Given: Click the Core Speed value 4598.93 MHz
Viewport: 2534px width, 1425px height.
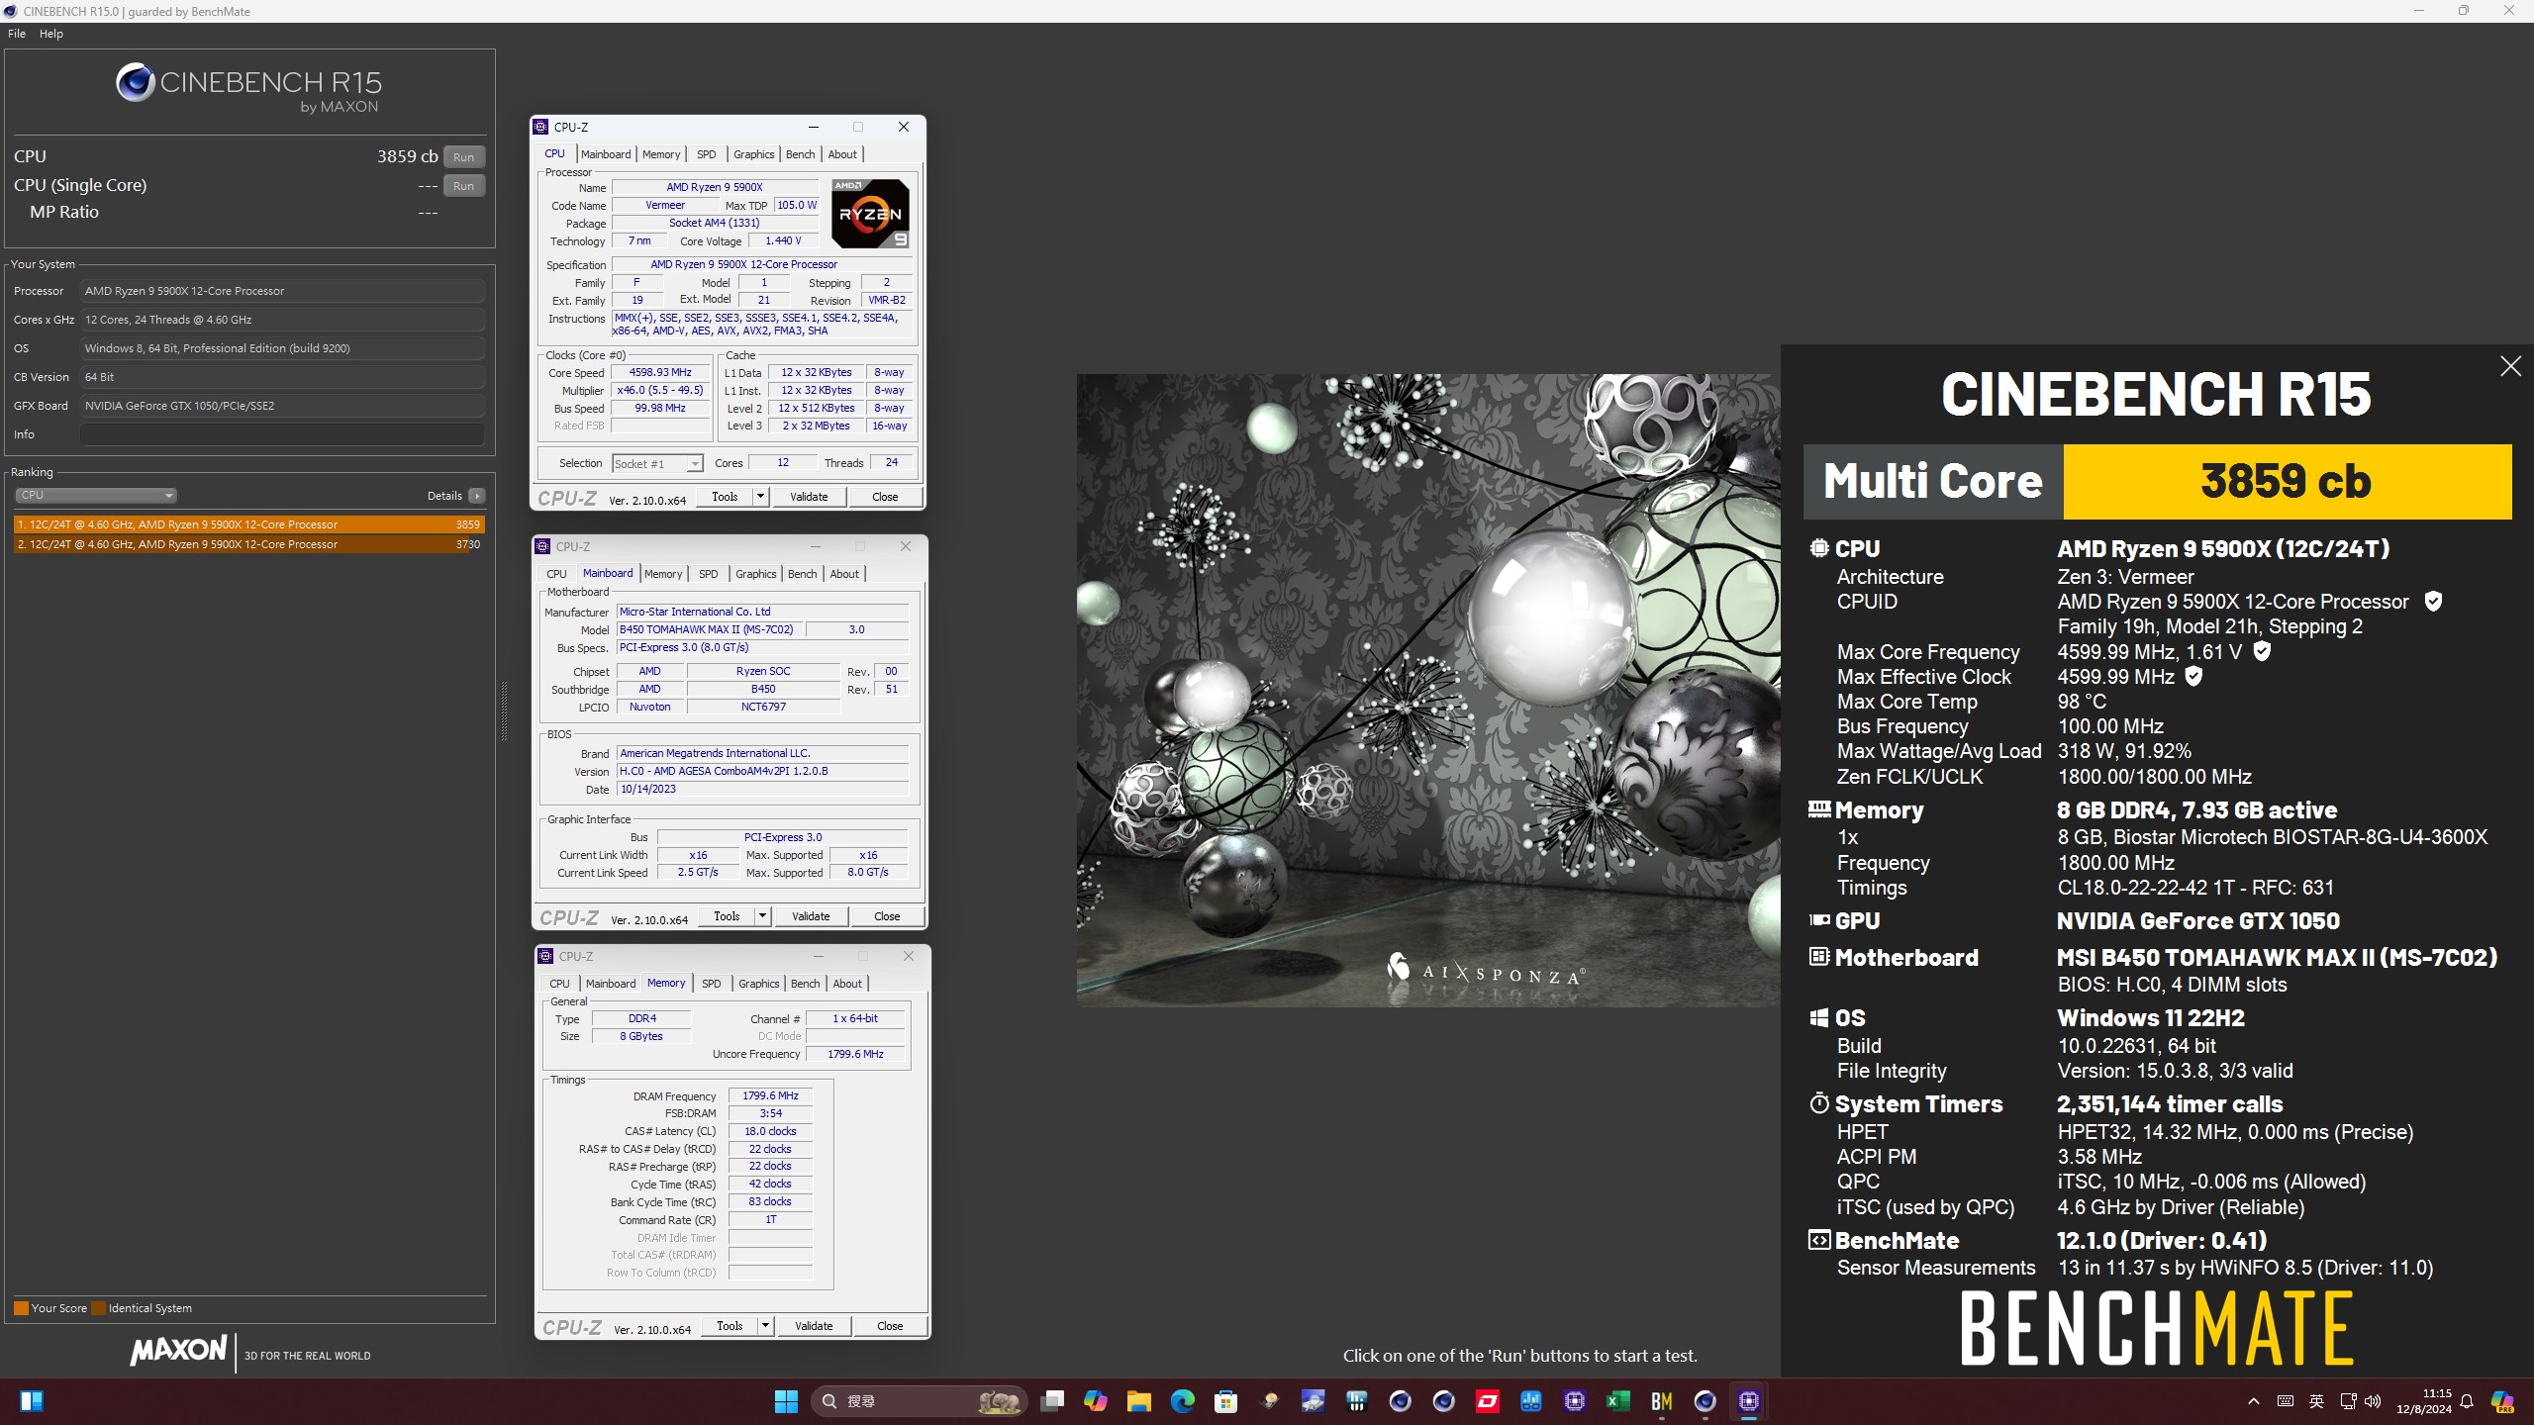Looking at the screenshot, I should (x=660, y=373).
